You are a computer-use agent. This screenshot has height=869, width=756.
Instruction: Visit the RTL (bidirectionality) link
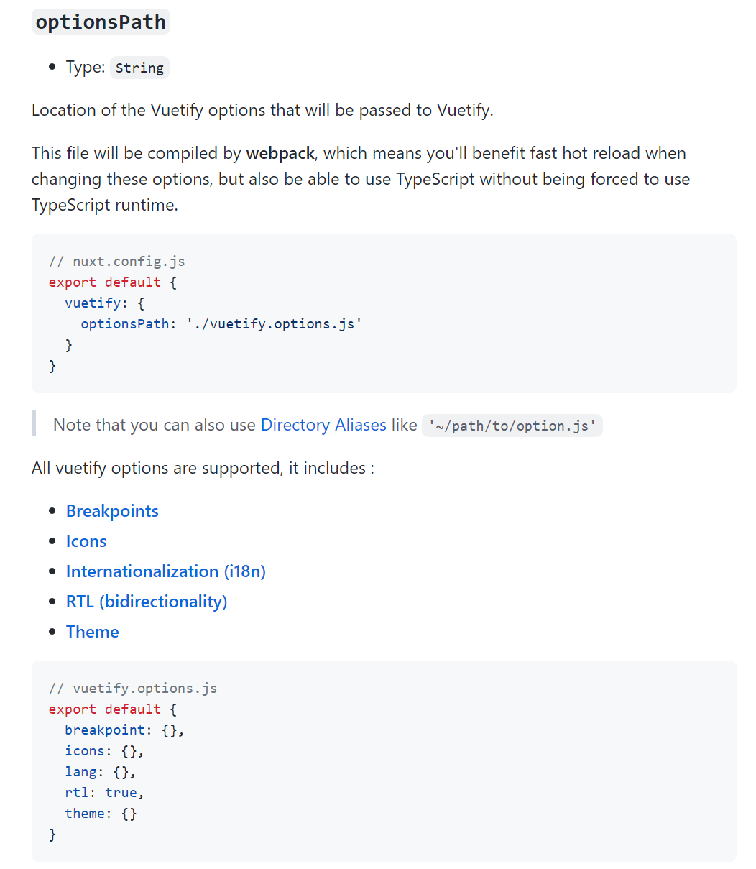pyautogui.click(x=147, y=602)
